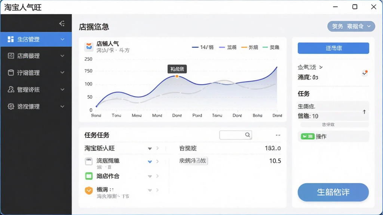The height and width of the screenshot is (215, 383).
Task: Click the green square icon in task list
Action: point(89,176)
